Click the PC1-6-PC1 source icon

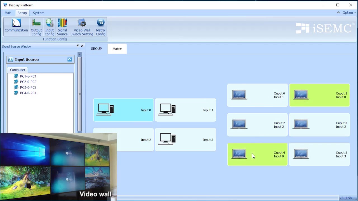pyautogui.click(x=16, y=76)
